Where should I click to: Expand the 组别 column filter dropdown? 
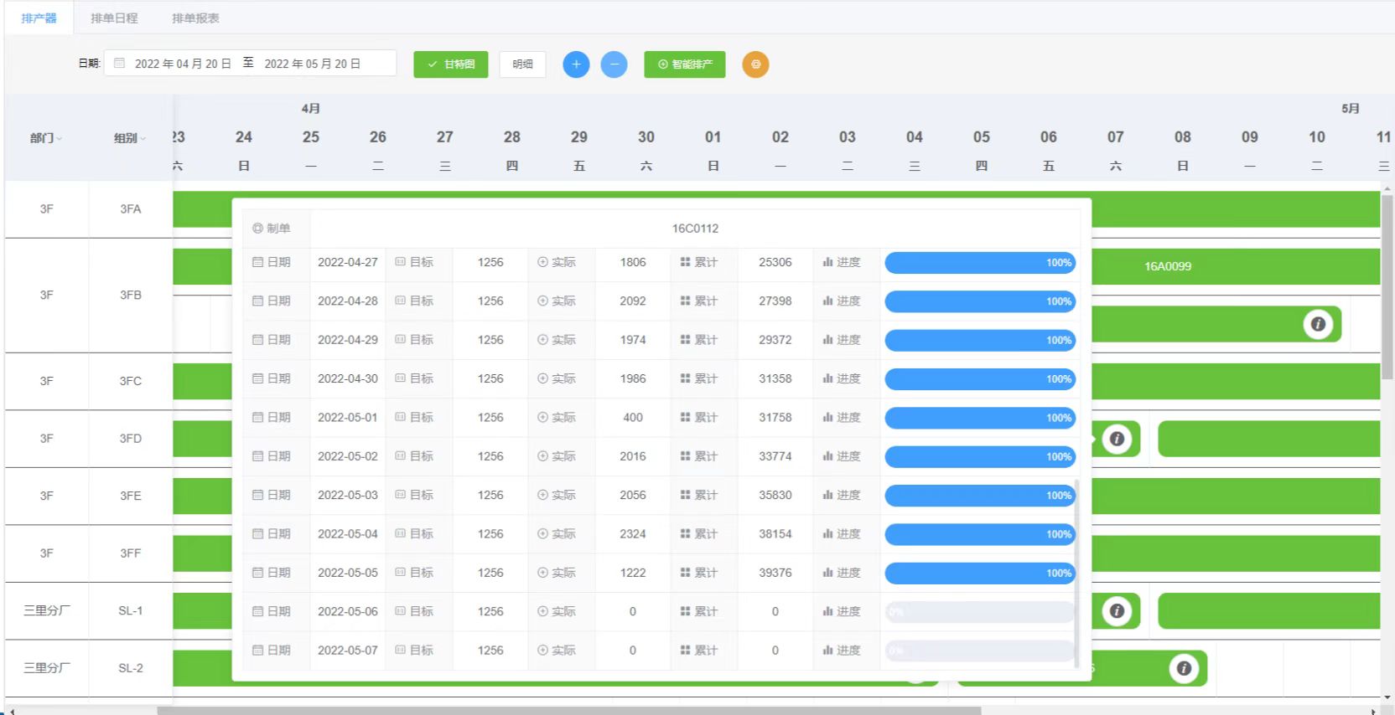(x=130, y=138)
